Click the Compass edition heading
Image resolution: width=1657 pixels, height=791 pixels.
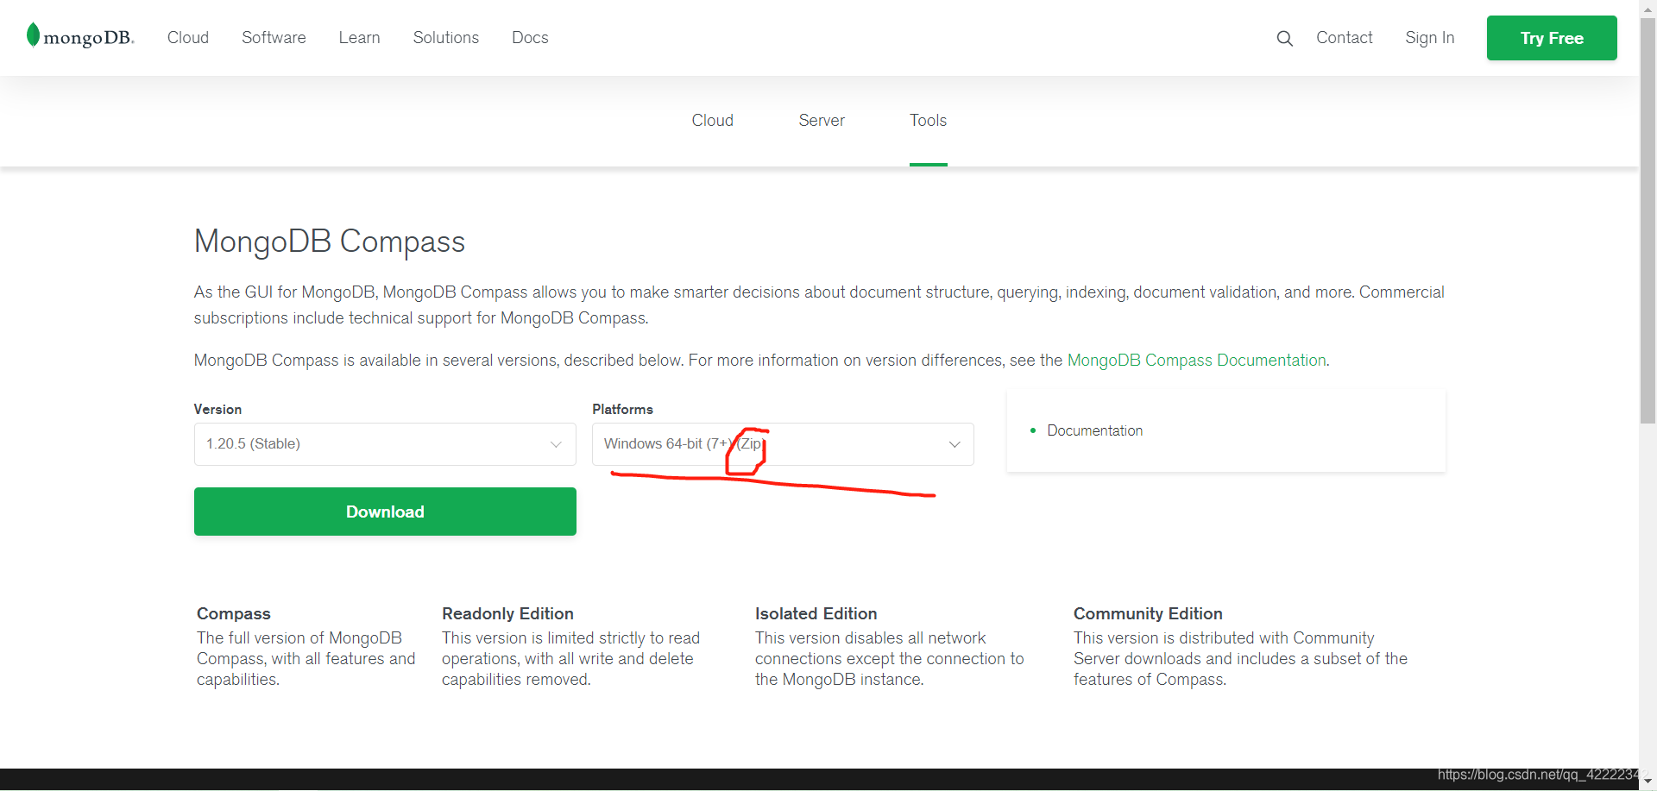pyautogui.click(x=234, y=613)
